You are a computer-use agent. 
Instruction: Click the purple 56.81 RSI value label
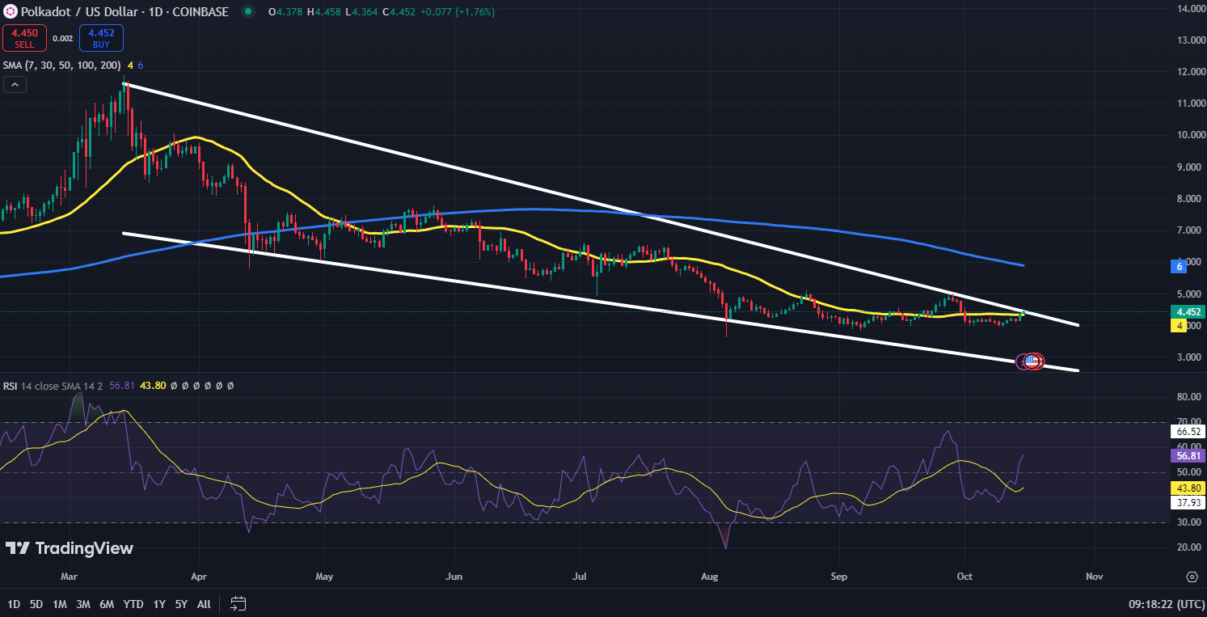click(x=1188, y=456)
